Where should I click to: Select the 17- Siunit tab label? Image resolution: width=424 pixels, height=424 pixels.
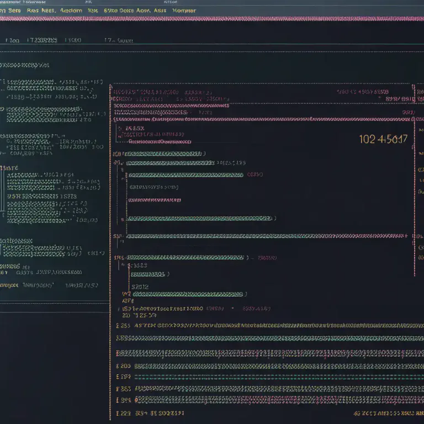click(119, 40)
